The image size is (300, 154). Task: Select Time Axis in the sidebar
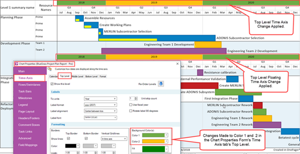(x=25, y=78)
